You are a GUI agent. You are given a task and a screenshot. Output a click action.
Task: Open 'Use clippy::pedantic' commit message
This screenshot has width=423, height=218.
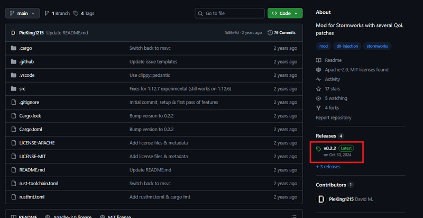150,75
